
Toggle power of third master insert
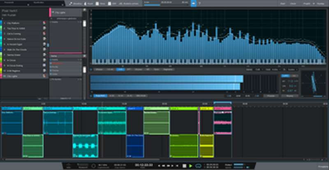(x=51, y=67)
